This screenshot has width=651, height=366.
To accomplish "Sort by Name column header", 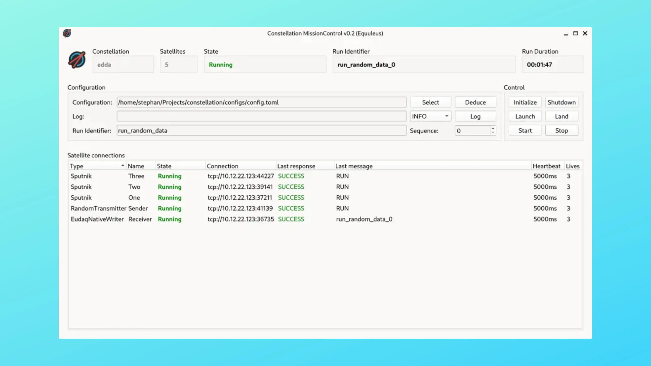I will [x=141, y=166].
